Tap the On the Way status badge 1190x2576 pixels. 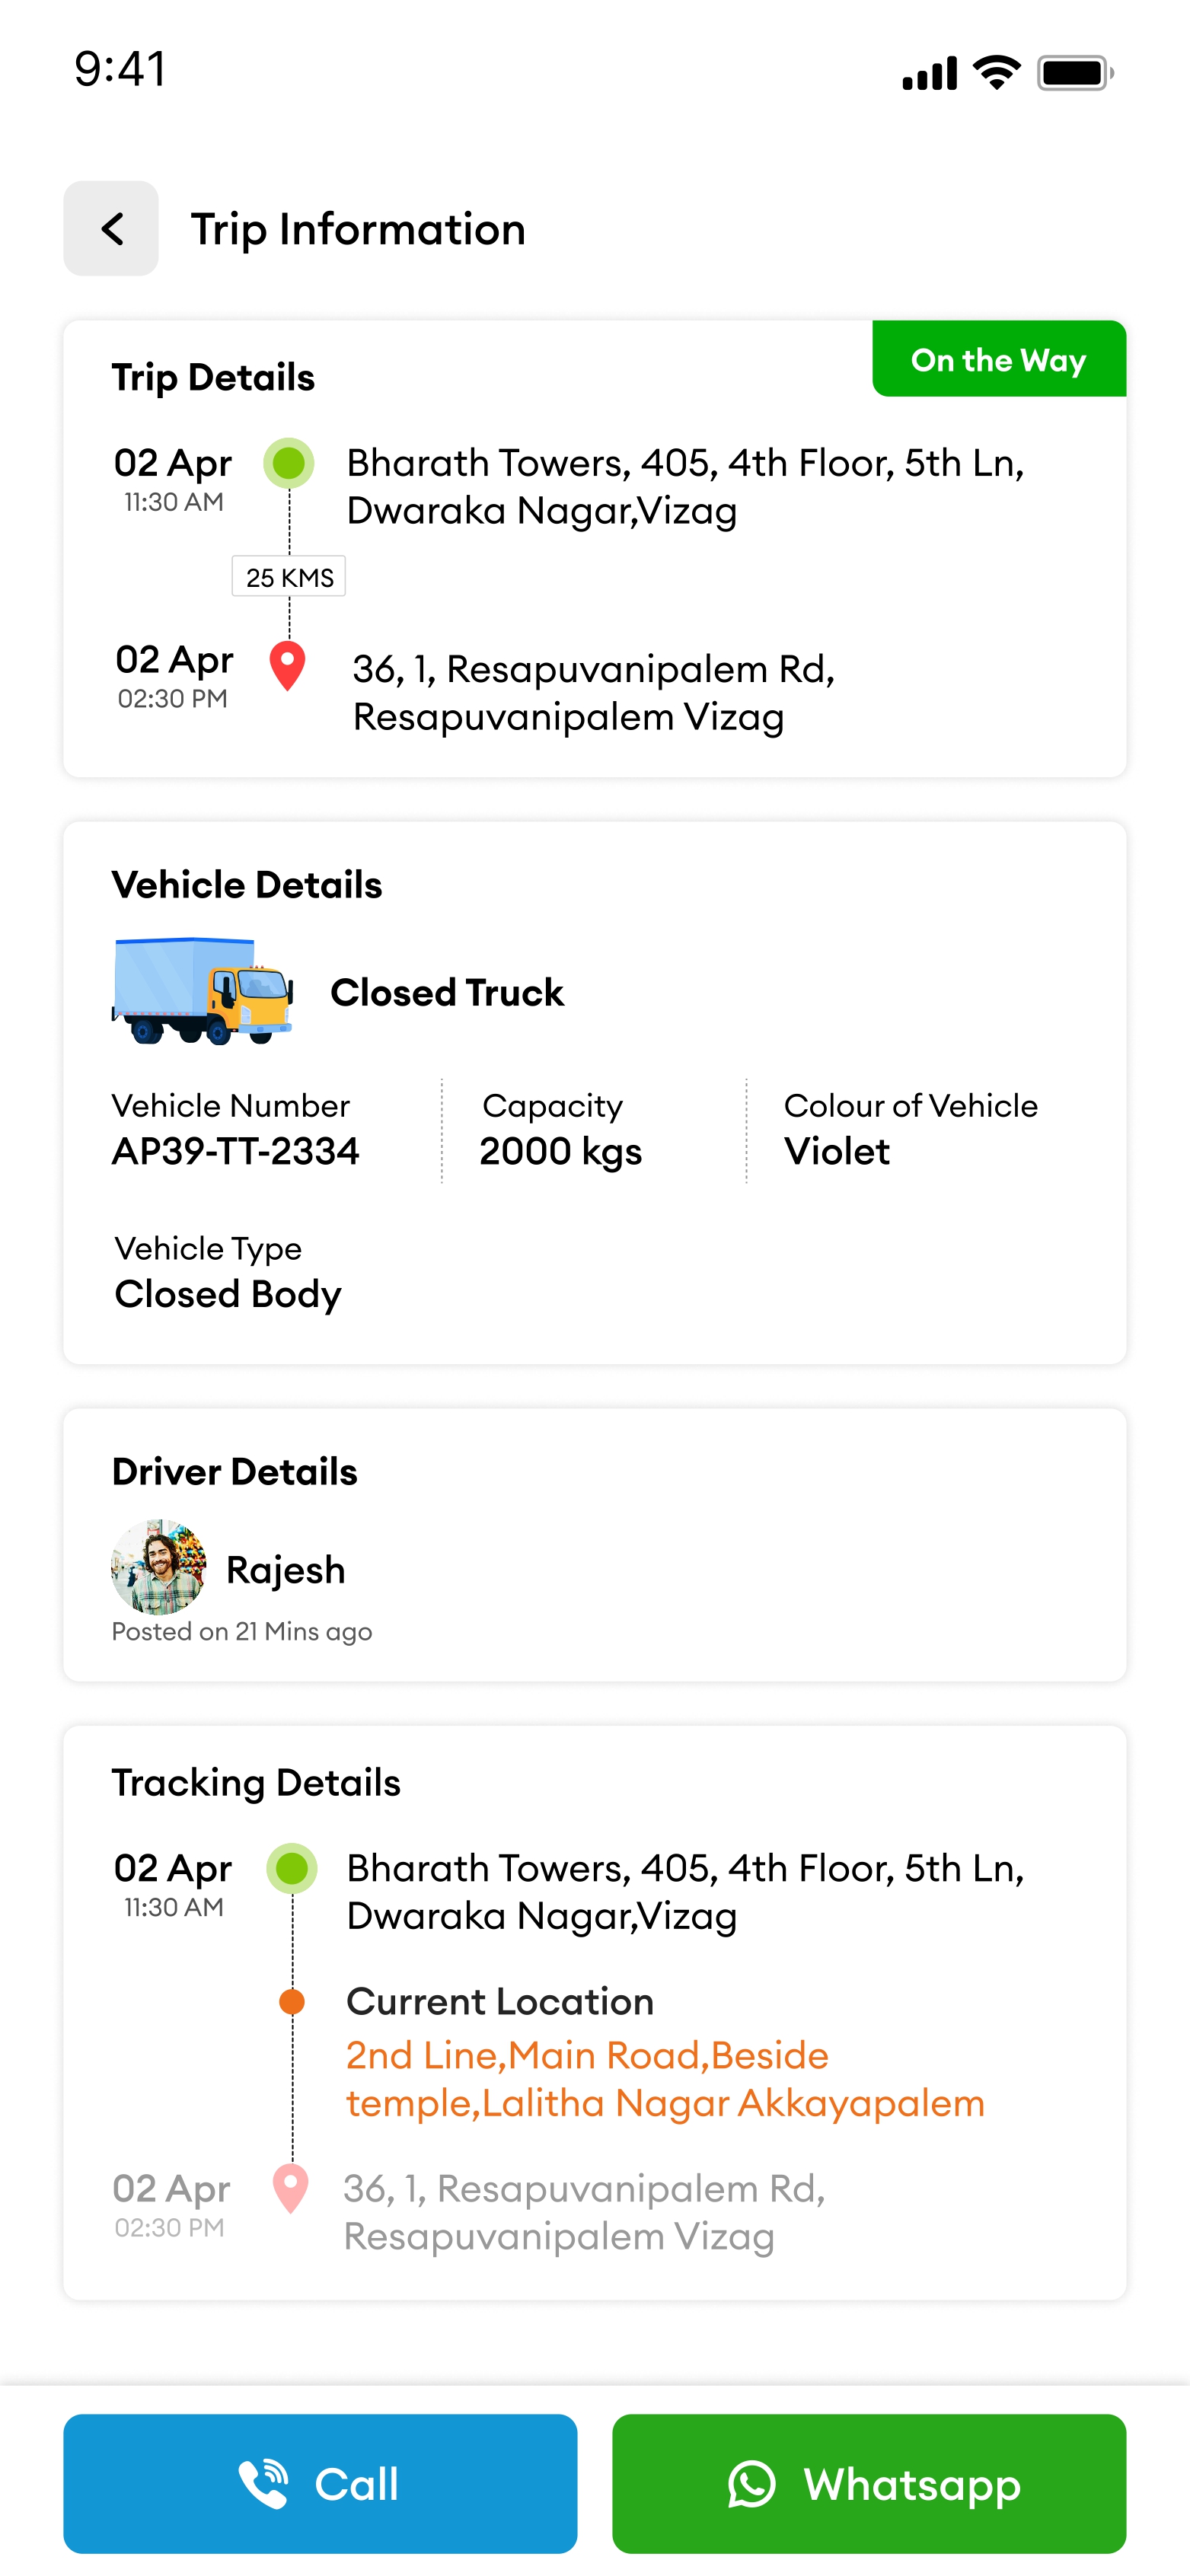998,359
